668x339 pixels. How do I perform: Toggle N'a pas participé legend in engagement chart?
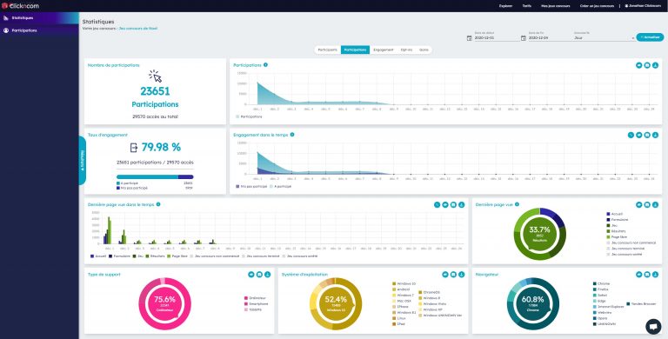click(251, 187)
